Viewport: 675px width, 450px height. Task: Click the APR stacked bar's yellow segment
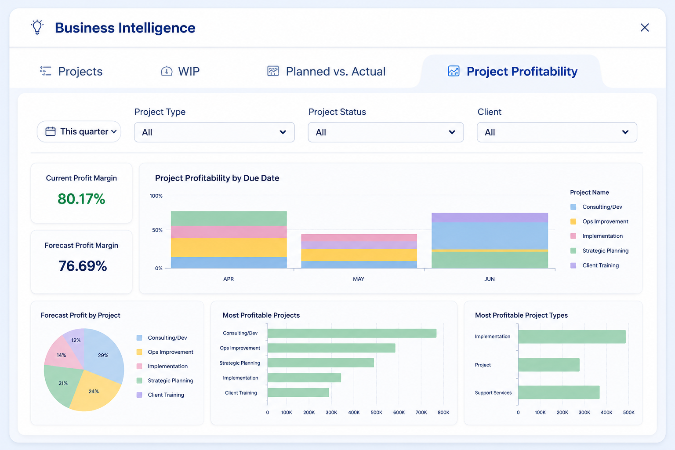point(229,247)
